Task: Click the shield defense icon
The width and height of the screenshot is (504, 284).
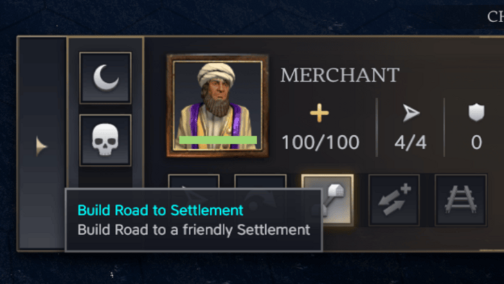Action: (476, 112)
